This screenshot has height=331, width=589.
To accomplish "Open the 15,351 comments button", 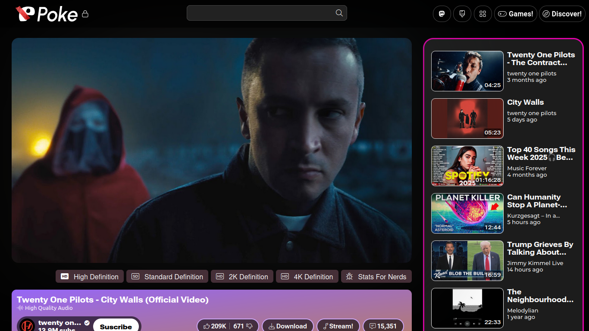I will tap(383, 326).
